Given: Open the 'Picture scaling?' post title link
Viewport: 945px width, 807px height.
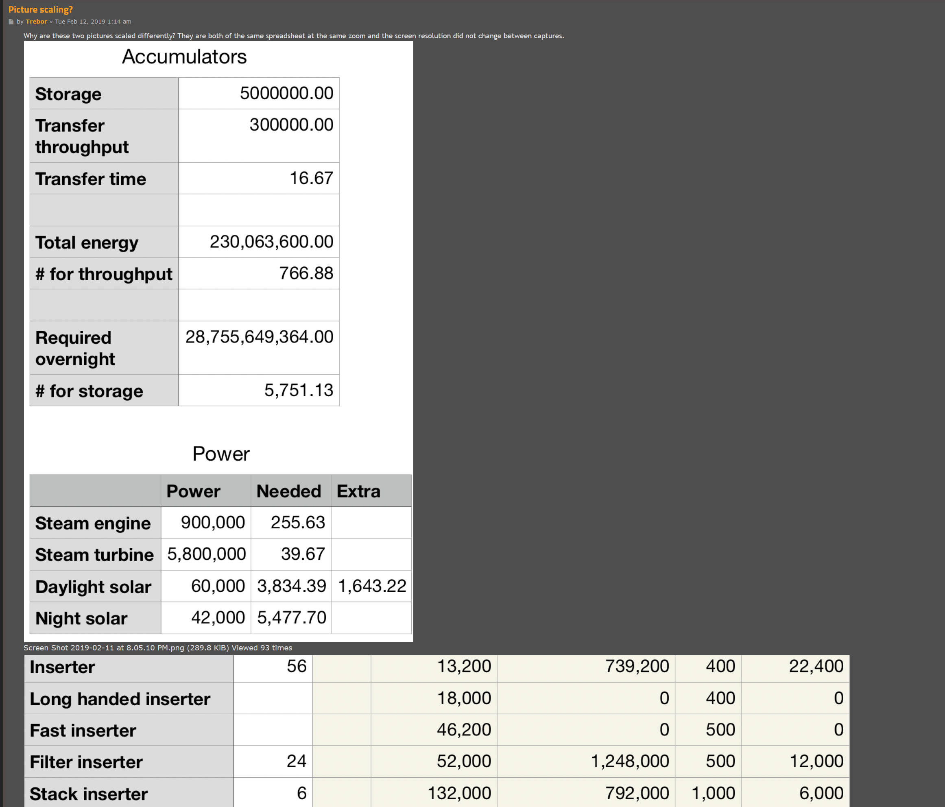Looking at the screenshot, I should (40, 9).
